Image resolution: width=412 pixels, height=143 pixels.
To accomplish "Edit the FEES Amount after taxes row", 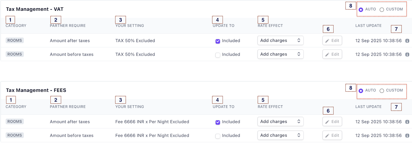I will 332,122.
